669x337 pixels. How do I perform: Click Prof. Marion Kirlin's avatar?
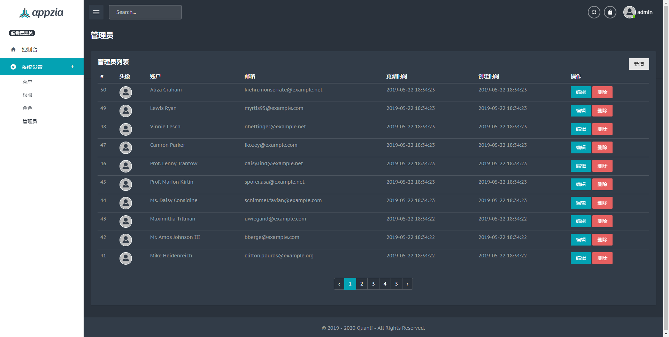[x=126, y=185]
